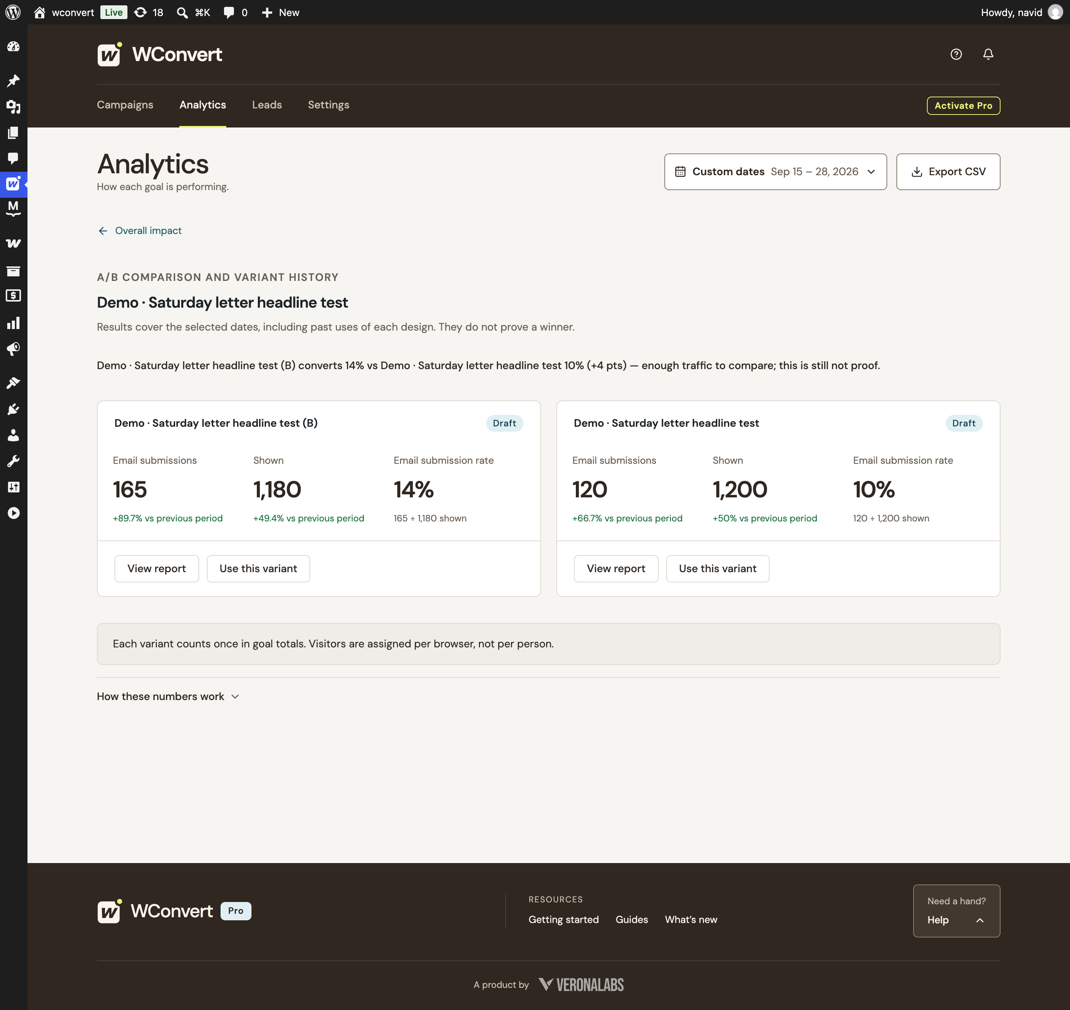The image size is (1070, 1010).
Task: Click the wconvert site home link
Action: [63, 12]
